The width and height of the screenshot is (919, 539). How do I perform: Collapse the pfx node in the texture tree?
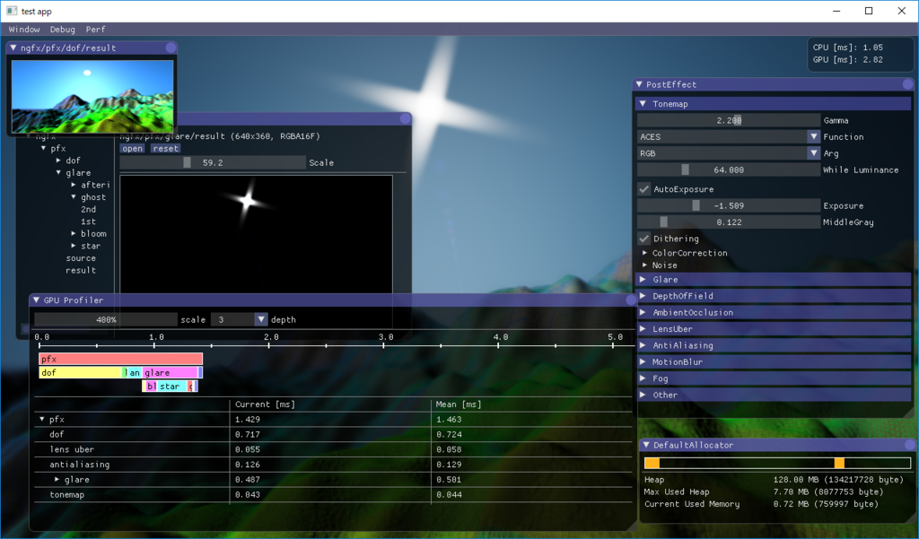pyautogui.click(x=43, y=148)
